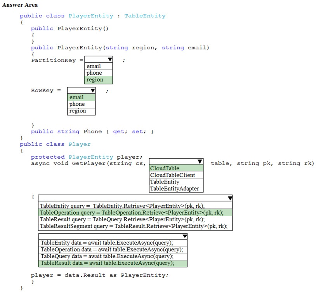Select phone in RowKey dropdown list

tap(82, 104)
